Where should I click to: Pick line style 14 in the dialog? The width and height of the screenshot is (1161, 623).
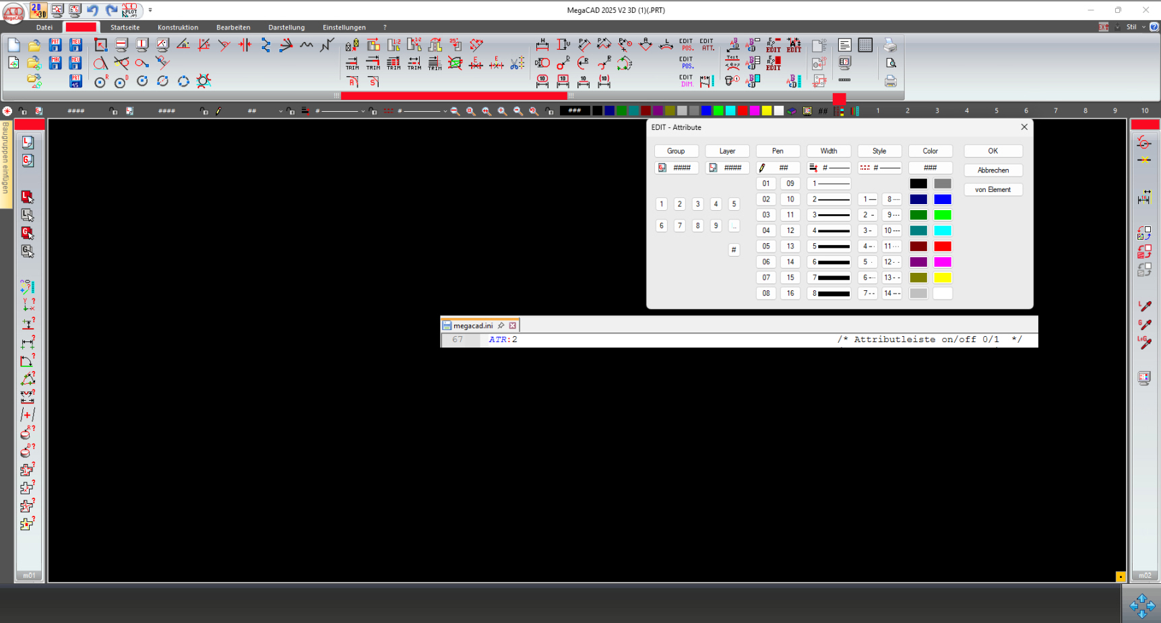[892, 294]
